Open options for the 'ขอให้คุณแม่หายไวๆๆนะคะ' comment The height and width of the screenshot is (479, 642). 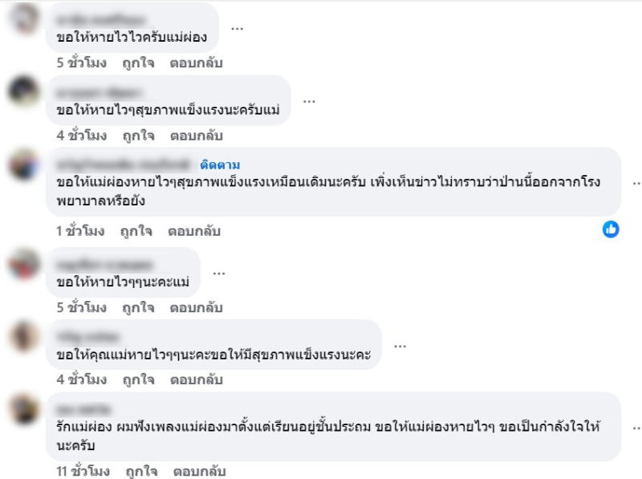click(400, 347)
